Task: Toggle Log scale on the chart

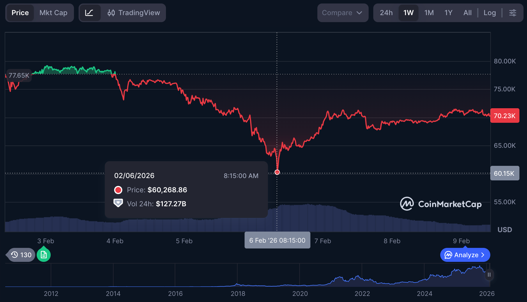Action: coord(489,13)
